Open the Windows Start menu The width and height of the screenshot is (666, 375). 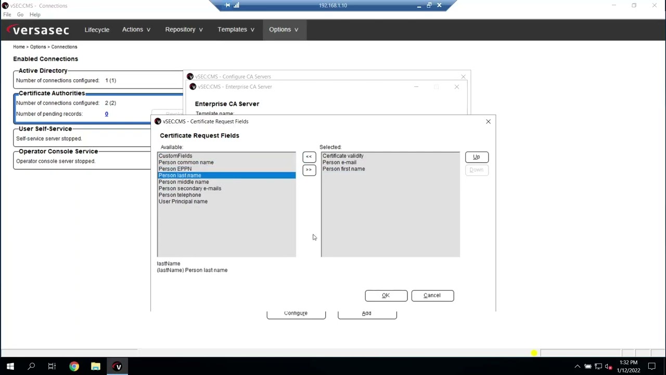10,367
